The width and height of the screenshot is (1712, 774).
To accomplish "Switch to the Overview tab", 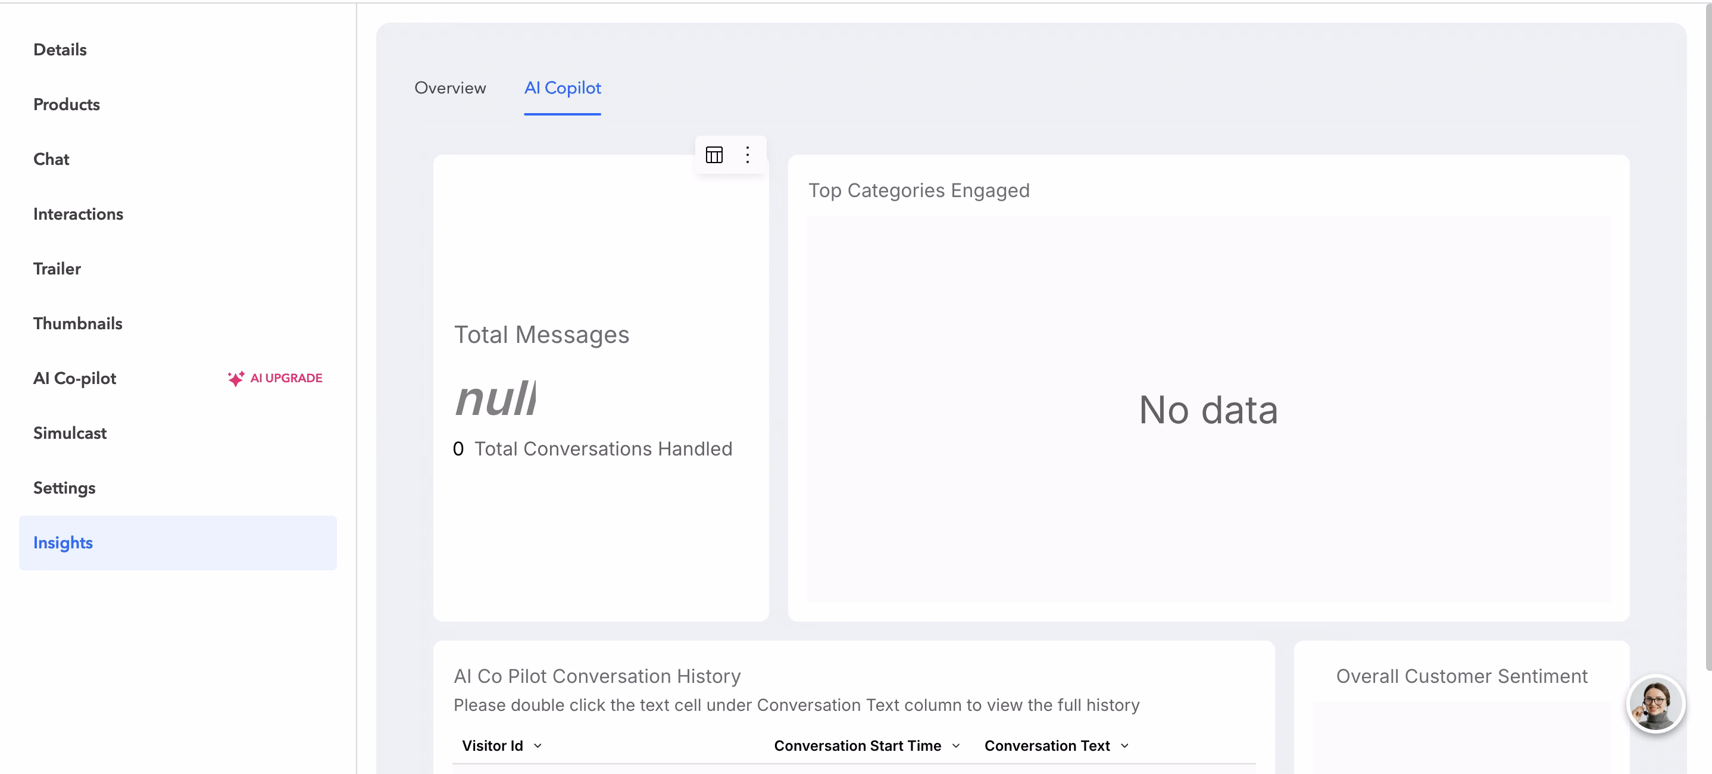I will pos(450,88).
